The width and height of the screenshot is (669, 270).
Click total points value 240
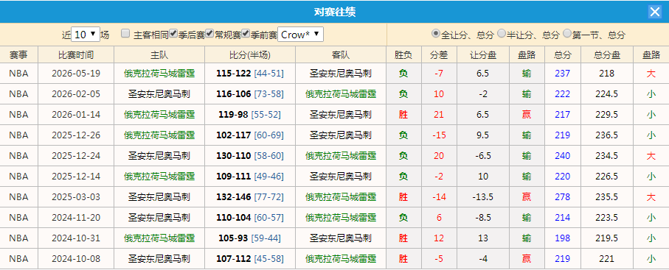pyautogui.click(x=562, y=156)
